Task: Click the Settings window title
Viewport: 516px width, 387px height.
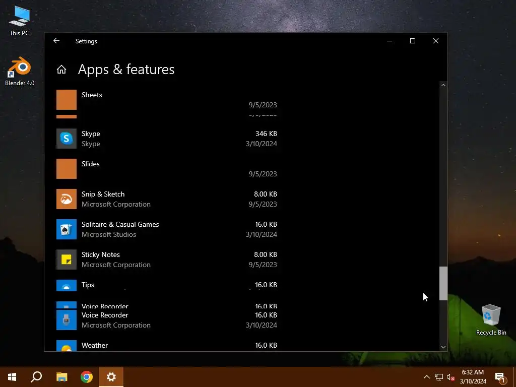Action: click(86, 41)
